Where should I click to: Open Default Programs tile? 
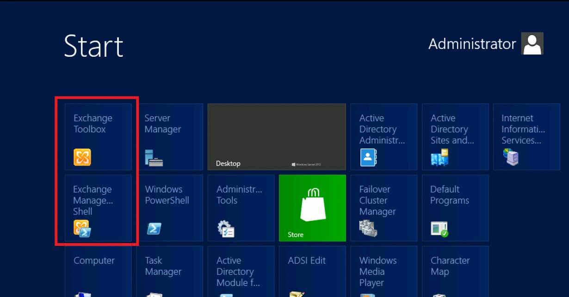455,208
